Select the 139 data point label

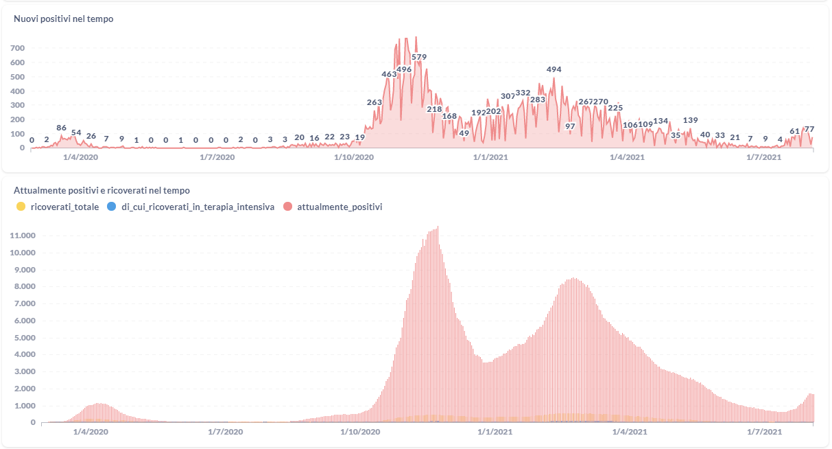point(690,120)
